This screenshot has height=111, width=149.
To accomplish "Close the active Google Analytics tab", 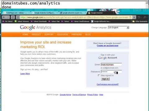I will [x=114, y=13].
